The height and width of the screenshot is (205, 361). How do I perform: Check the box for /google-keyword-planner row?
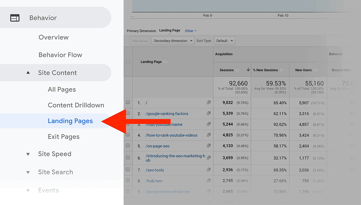point(128,191)
